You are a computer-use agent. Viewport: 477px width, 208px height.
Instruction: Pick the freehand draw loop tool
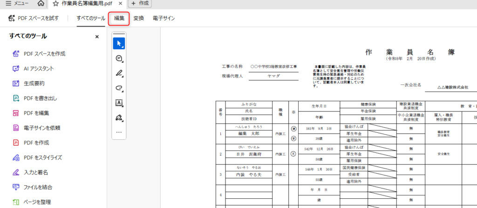coord(119,88)
